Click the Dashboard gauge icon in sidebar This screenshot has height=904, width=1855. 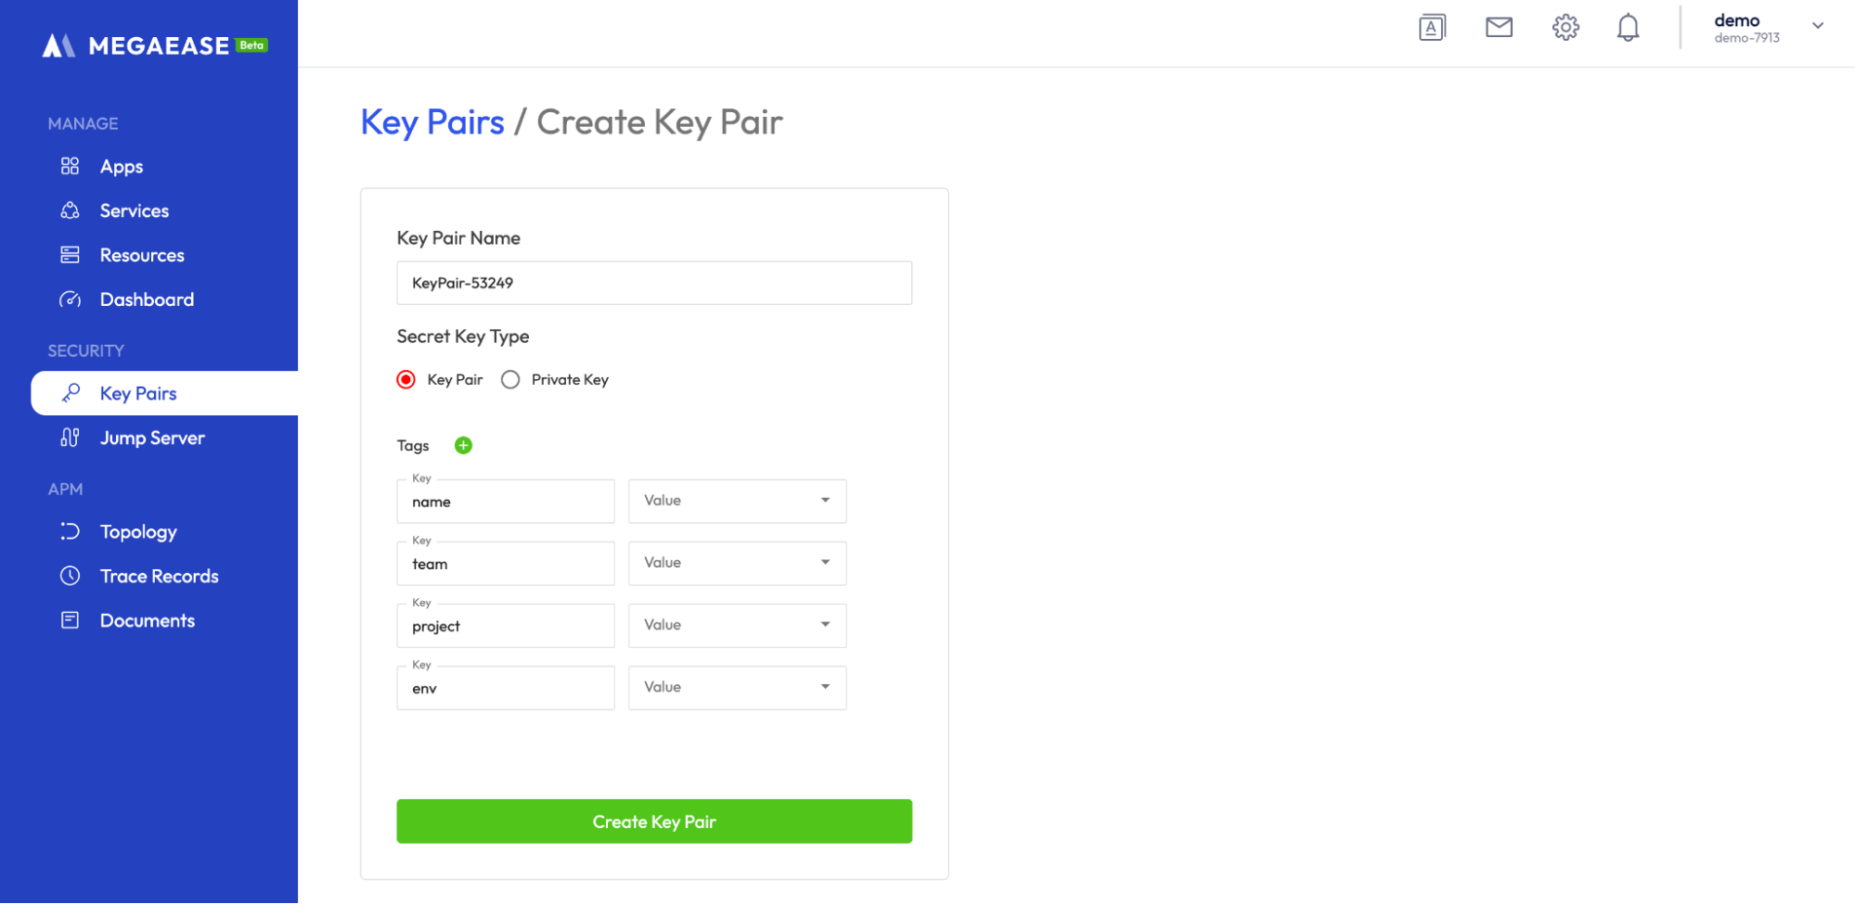[x=71, y=299]
